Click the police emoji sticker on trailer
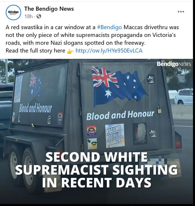195x206 pixels. coord(92,144)
